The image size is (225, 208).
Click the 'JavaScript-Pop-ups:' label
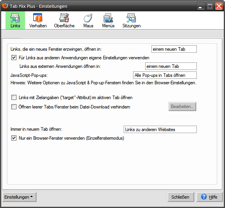[29, 75]
